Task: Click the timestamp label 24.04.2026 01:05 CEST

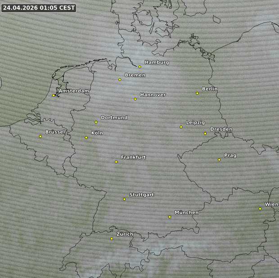Action: click(38, 8)
